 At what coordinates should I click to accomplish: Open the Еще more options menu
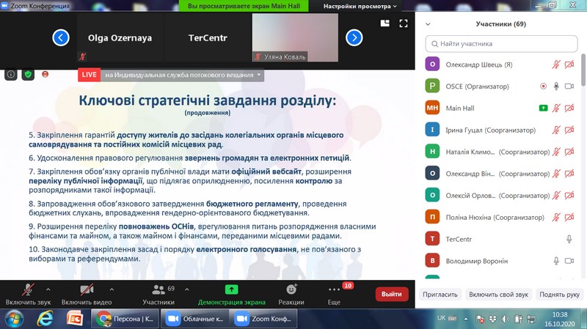point(335,294)
